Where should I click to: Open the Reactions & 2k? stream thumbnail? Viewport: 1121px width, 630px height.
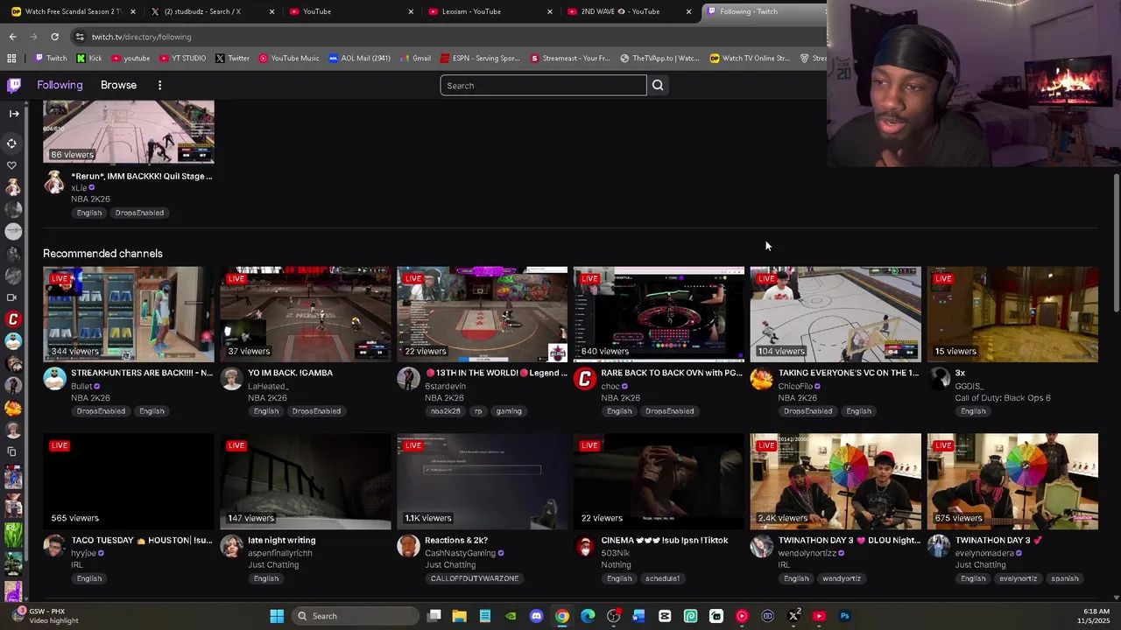[483, 481]
